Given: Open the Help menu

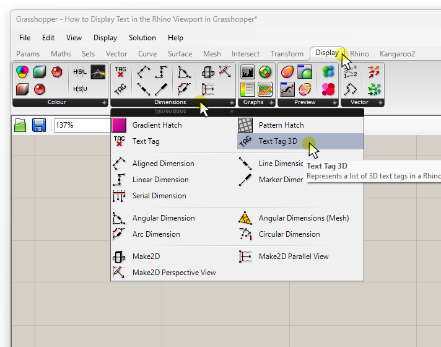Looking at the screenshot, I should tap(175, 38).
